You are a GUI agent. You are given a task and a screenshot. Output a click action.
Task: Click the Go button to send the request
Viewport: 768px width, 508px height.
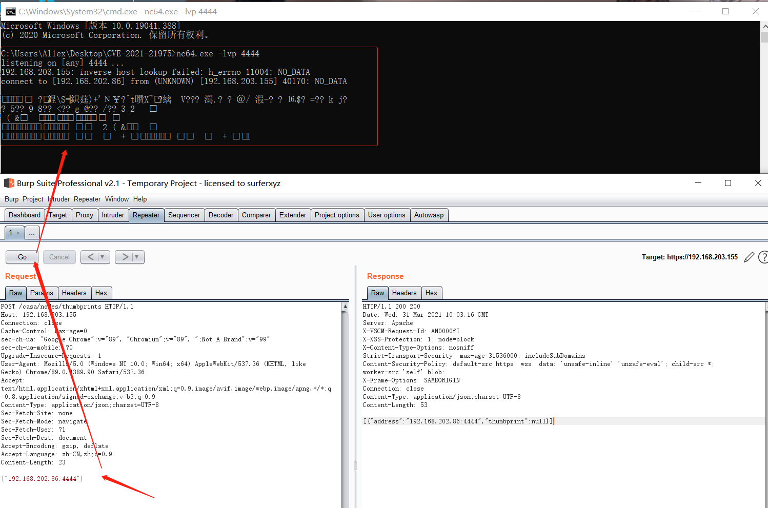(x=22, y=257)
